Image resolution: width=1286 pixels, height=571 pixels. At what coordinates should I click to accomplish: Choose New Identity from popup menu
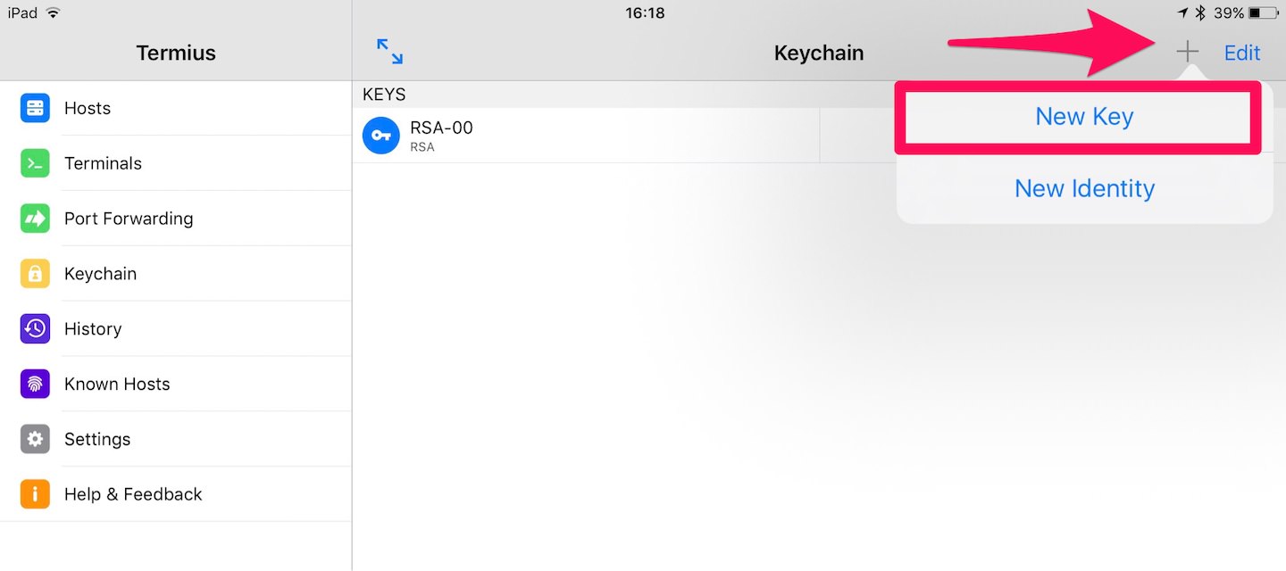pyautogui.click(x=1084, y=188)
